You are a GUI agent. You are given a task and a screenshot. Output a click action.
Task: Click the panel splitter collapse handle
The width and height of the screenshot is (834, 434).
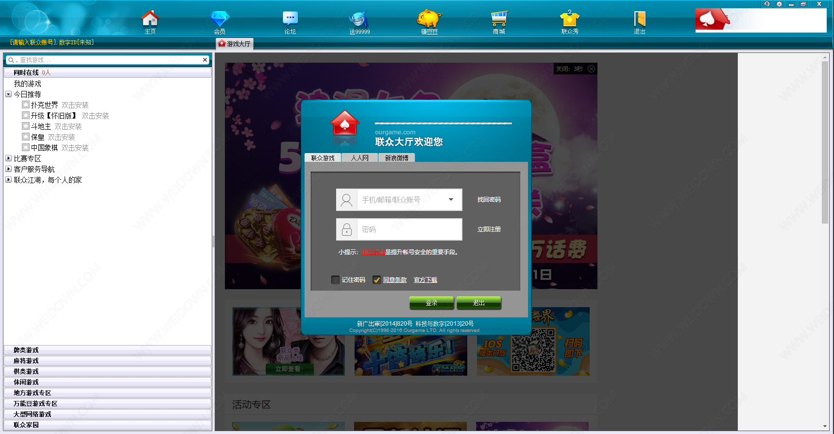click(x=213, y=242)
